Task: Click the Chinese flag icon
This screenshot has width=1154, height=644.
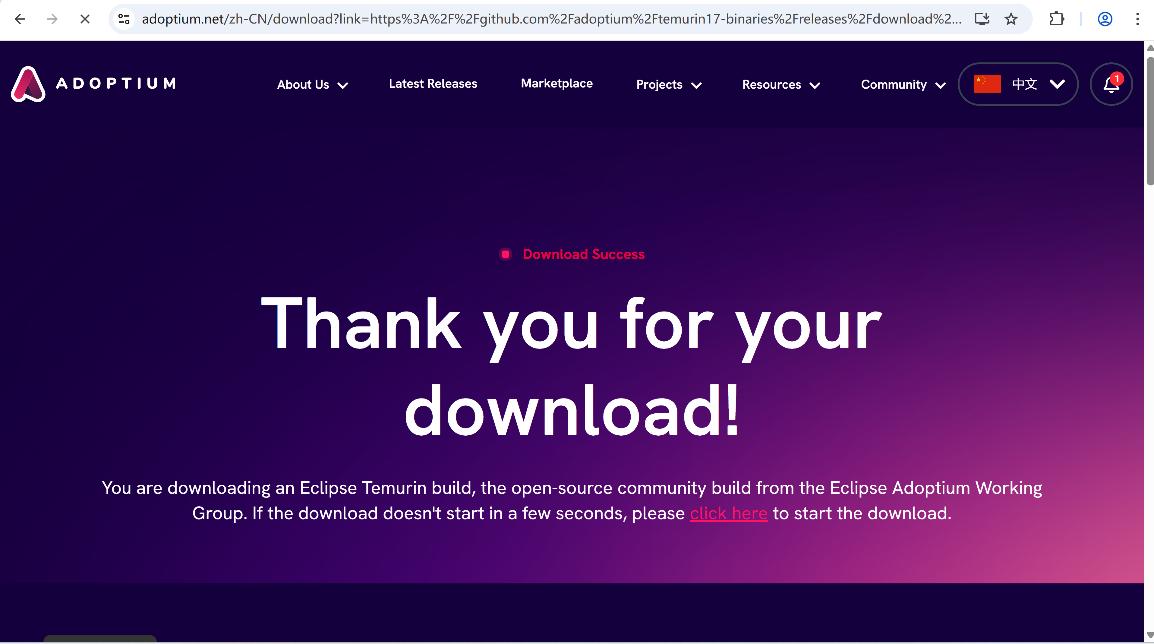Action: 987,84
